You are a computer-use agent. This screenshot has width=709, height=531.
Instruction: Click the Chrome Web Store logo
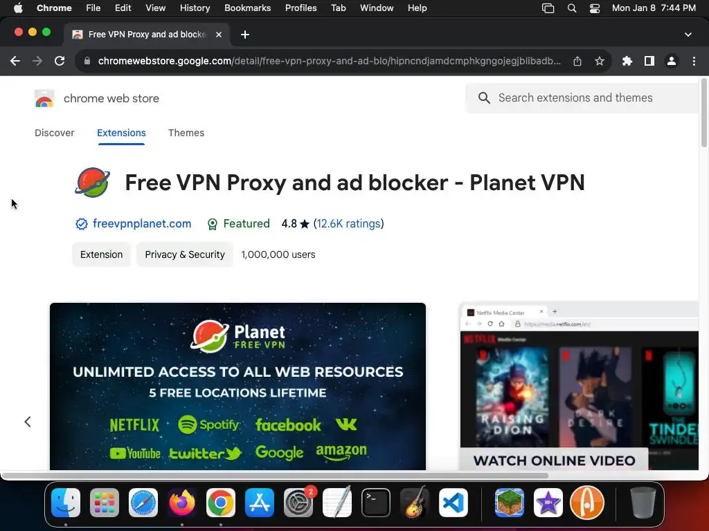coord(44,98)
